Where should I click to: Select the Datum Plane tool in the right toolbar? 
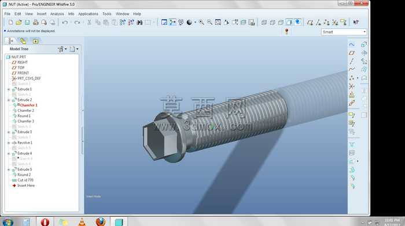[352, 53]
